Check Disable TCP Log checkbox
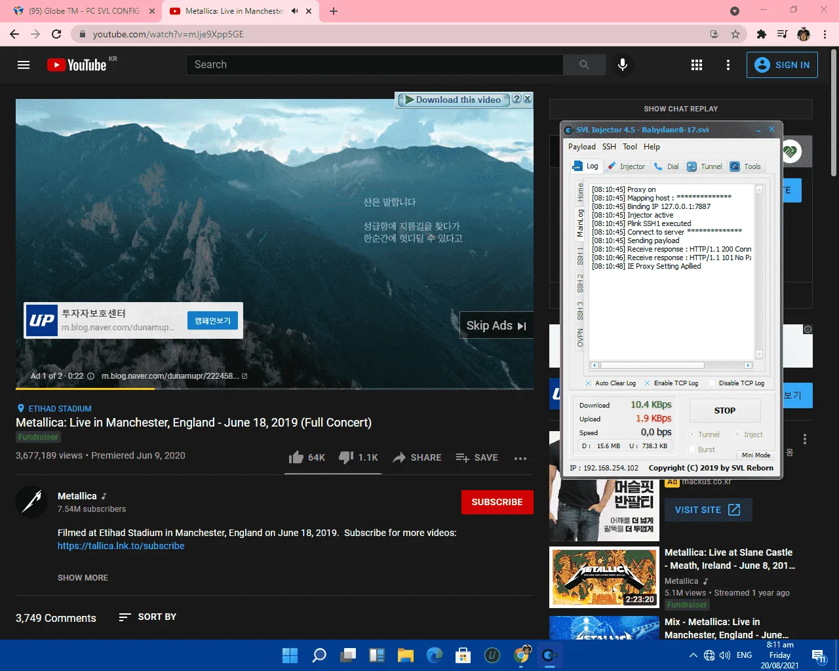Image resolution: width=839 pixels, height=671 pixels. (x=712, y=383)
